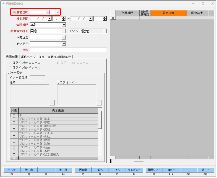
Task: Check the プロフィール申請-学歴 checkbox
Action: 14,122
